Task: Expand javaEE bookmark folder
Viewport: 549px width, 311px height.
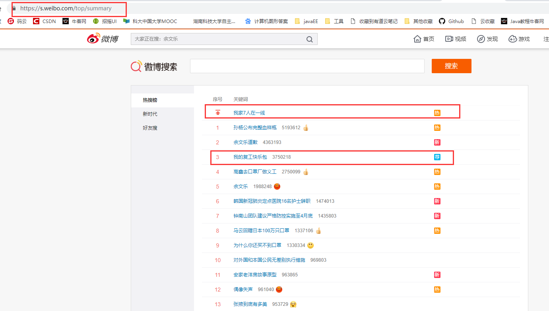Action: pos(306,21)
